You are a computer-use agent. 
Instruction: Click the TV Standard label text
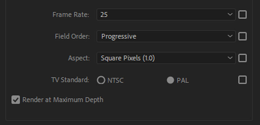[70, 80]
